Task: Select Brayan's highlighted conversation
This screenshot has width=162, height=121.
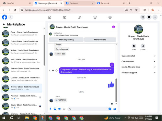Action: click(x=22, y=88)
